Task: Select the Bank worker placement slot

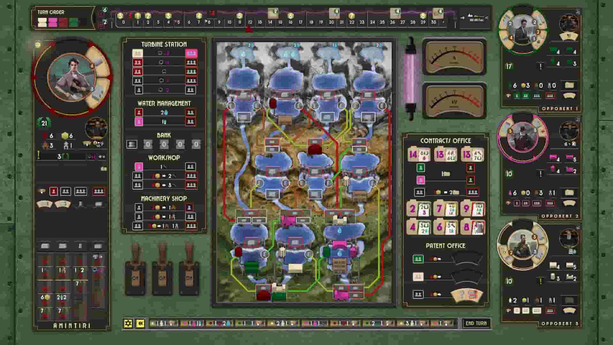Action: (132, 144)
